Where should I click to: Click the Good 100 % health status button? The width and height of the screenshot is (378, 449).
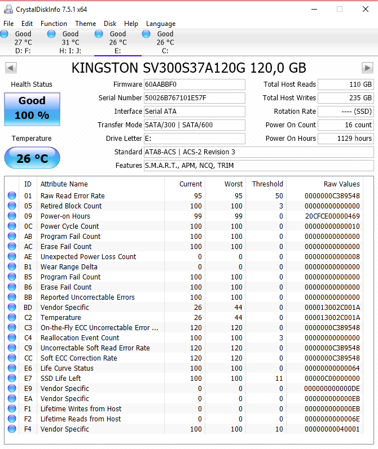click(32, 109)
